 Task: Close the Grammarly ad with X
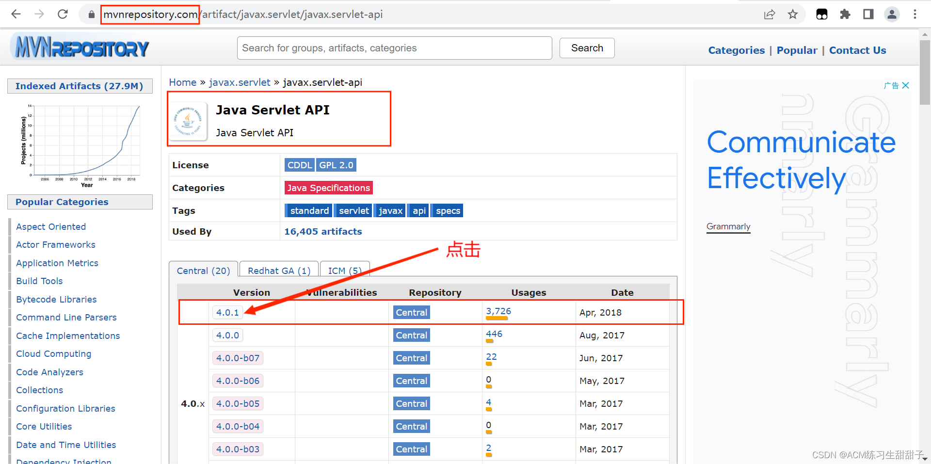(905, 85)
